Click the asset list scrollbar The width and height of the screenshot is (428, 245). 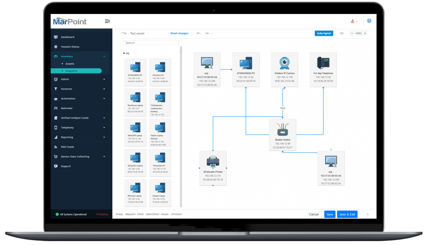click(x=181, y=50)
